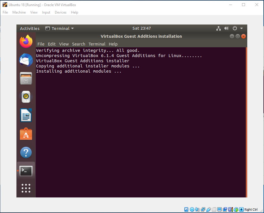
Task: Click the volume icon in top bar
Action: coord(226,28)
